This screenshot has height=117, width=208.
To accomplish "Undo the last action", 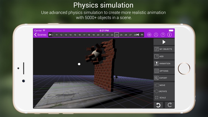I will [158, 105].
